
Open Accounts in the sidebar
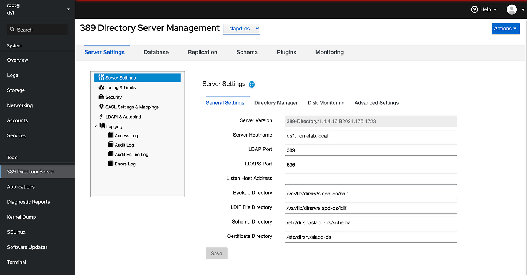click(x=38, y=120)
